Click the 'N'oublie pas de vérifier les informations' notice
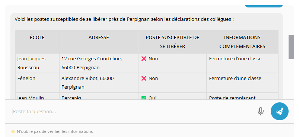The width and height of the screenshot is (299, 137). pyautogui.click(x=55, y=131)
